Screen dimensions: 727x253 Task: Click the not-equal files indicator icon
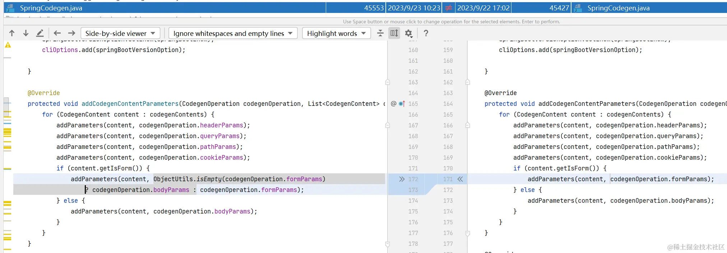coord(449,8)
